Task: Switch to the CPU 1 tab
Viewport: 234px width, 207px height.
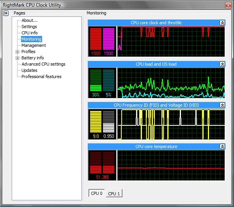Action: click(x=114, y=194)
